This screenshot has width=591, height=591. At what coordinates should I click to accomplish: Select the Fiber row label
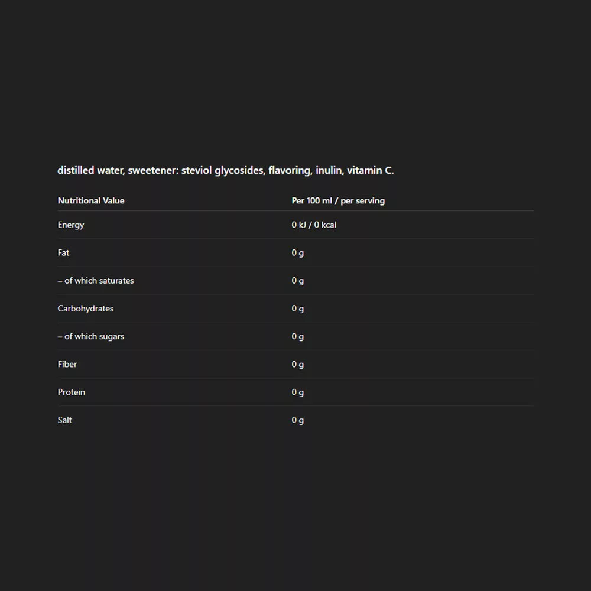point(67,365)
